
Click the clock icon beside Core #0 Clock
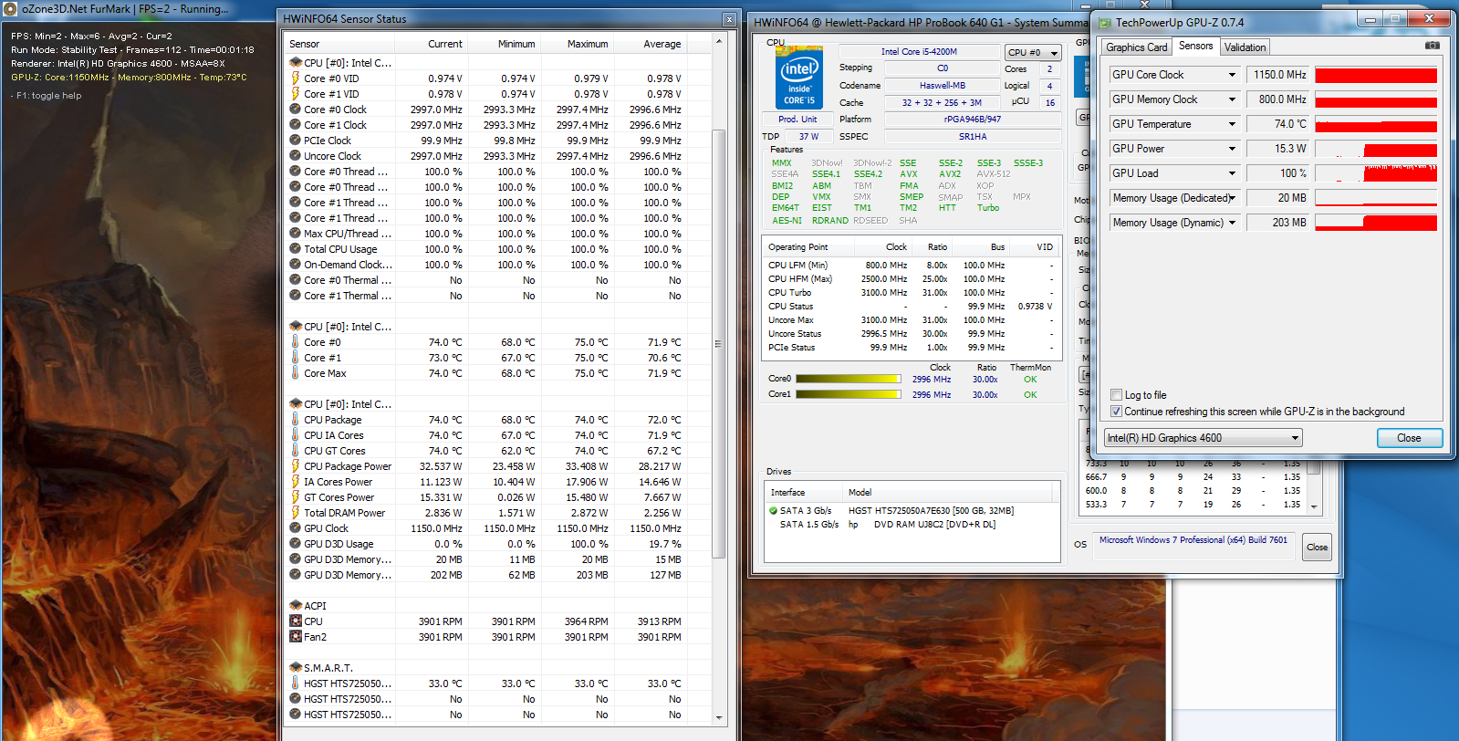(x=296, y=110)
